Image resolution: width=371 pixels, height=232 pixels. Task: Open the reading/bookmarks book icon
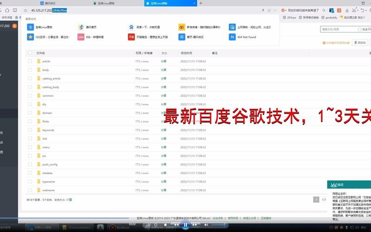tap(15, 10)
